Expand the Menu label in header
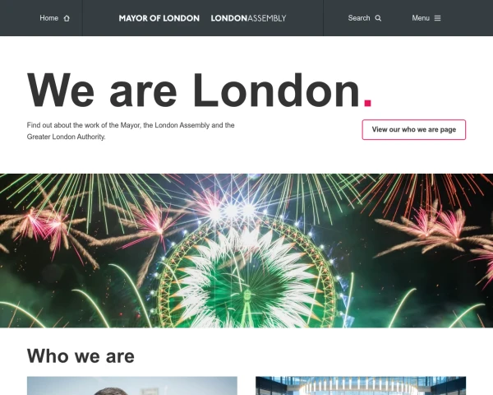Viewport: 493px width, 395px height. point(421,18)
